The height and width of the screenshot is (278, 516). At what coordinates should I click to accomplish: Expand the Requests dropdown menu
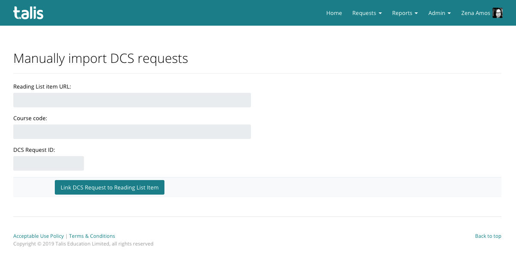(x=367, y=13)
